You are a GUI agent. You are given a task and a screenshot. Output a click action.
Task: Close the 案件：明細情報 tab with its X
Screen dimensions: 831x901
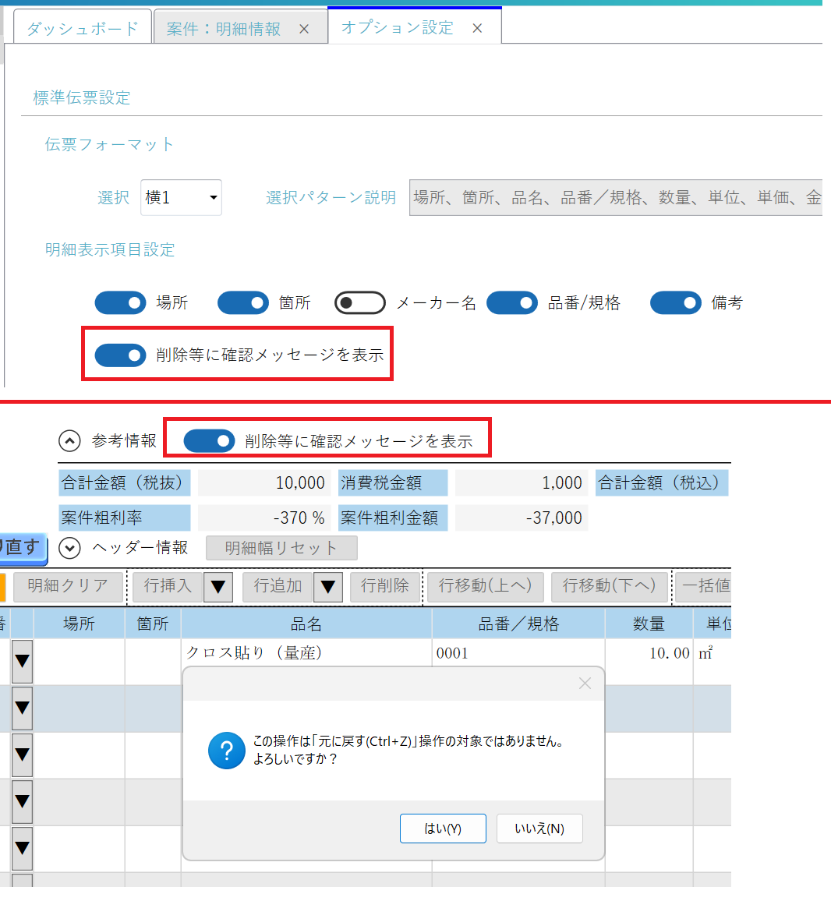(x=304, y=30)
